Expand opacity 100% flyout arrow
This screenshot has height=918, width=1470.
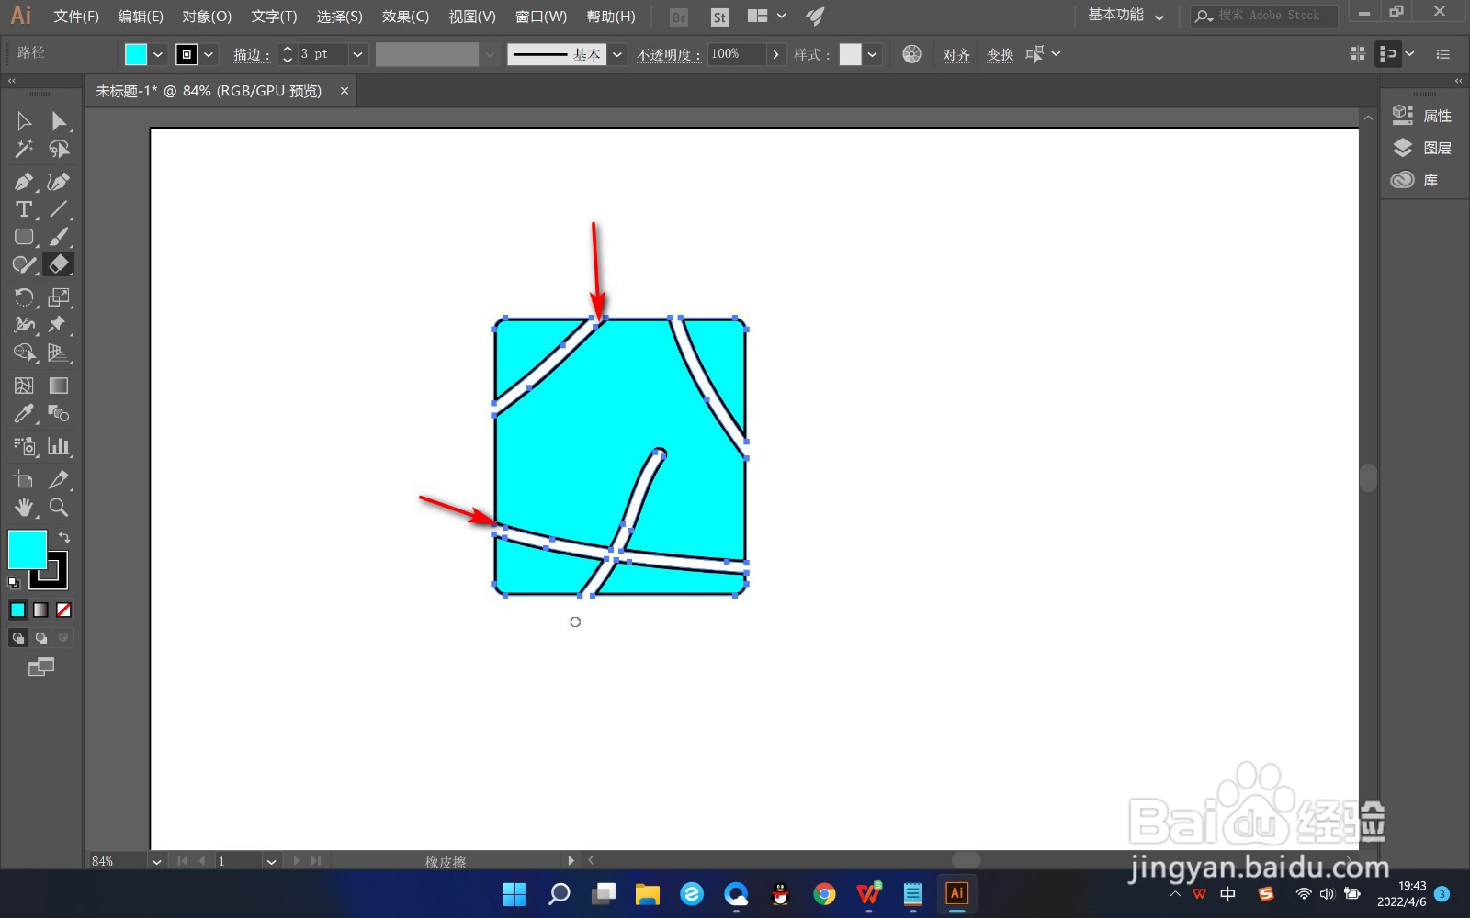coord(776,54)
